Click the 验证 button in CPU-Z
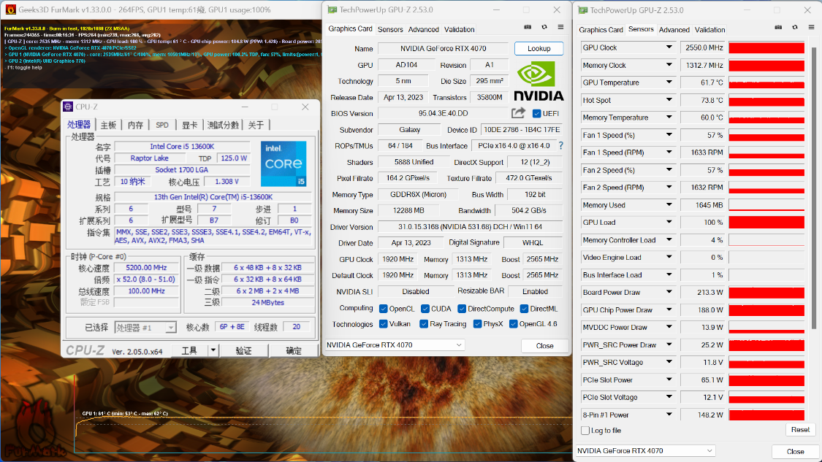This screenshot has width=822, height=462. coord(243,350)
